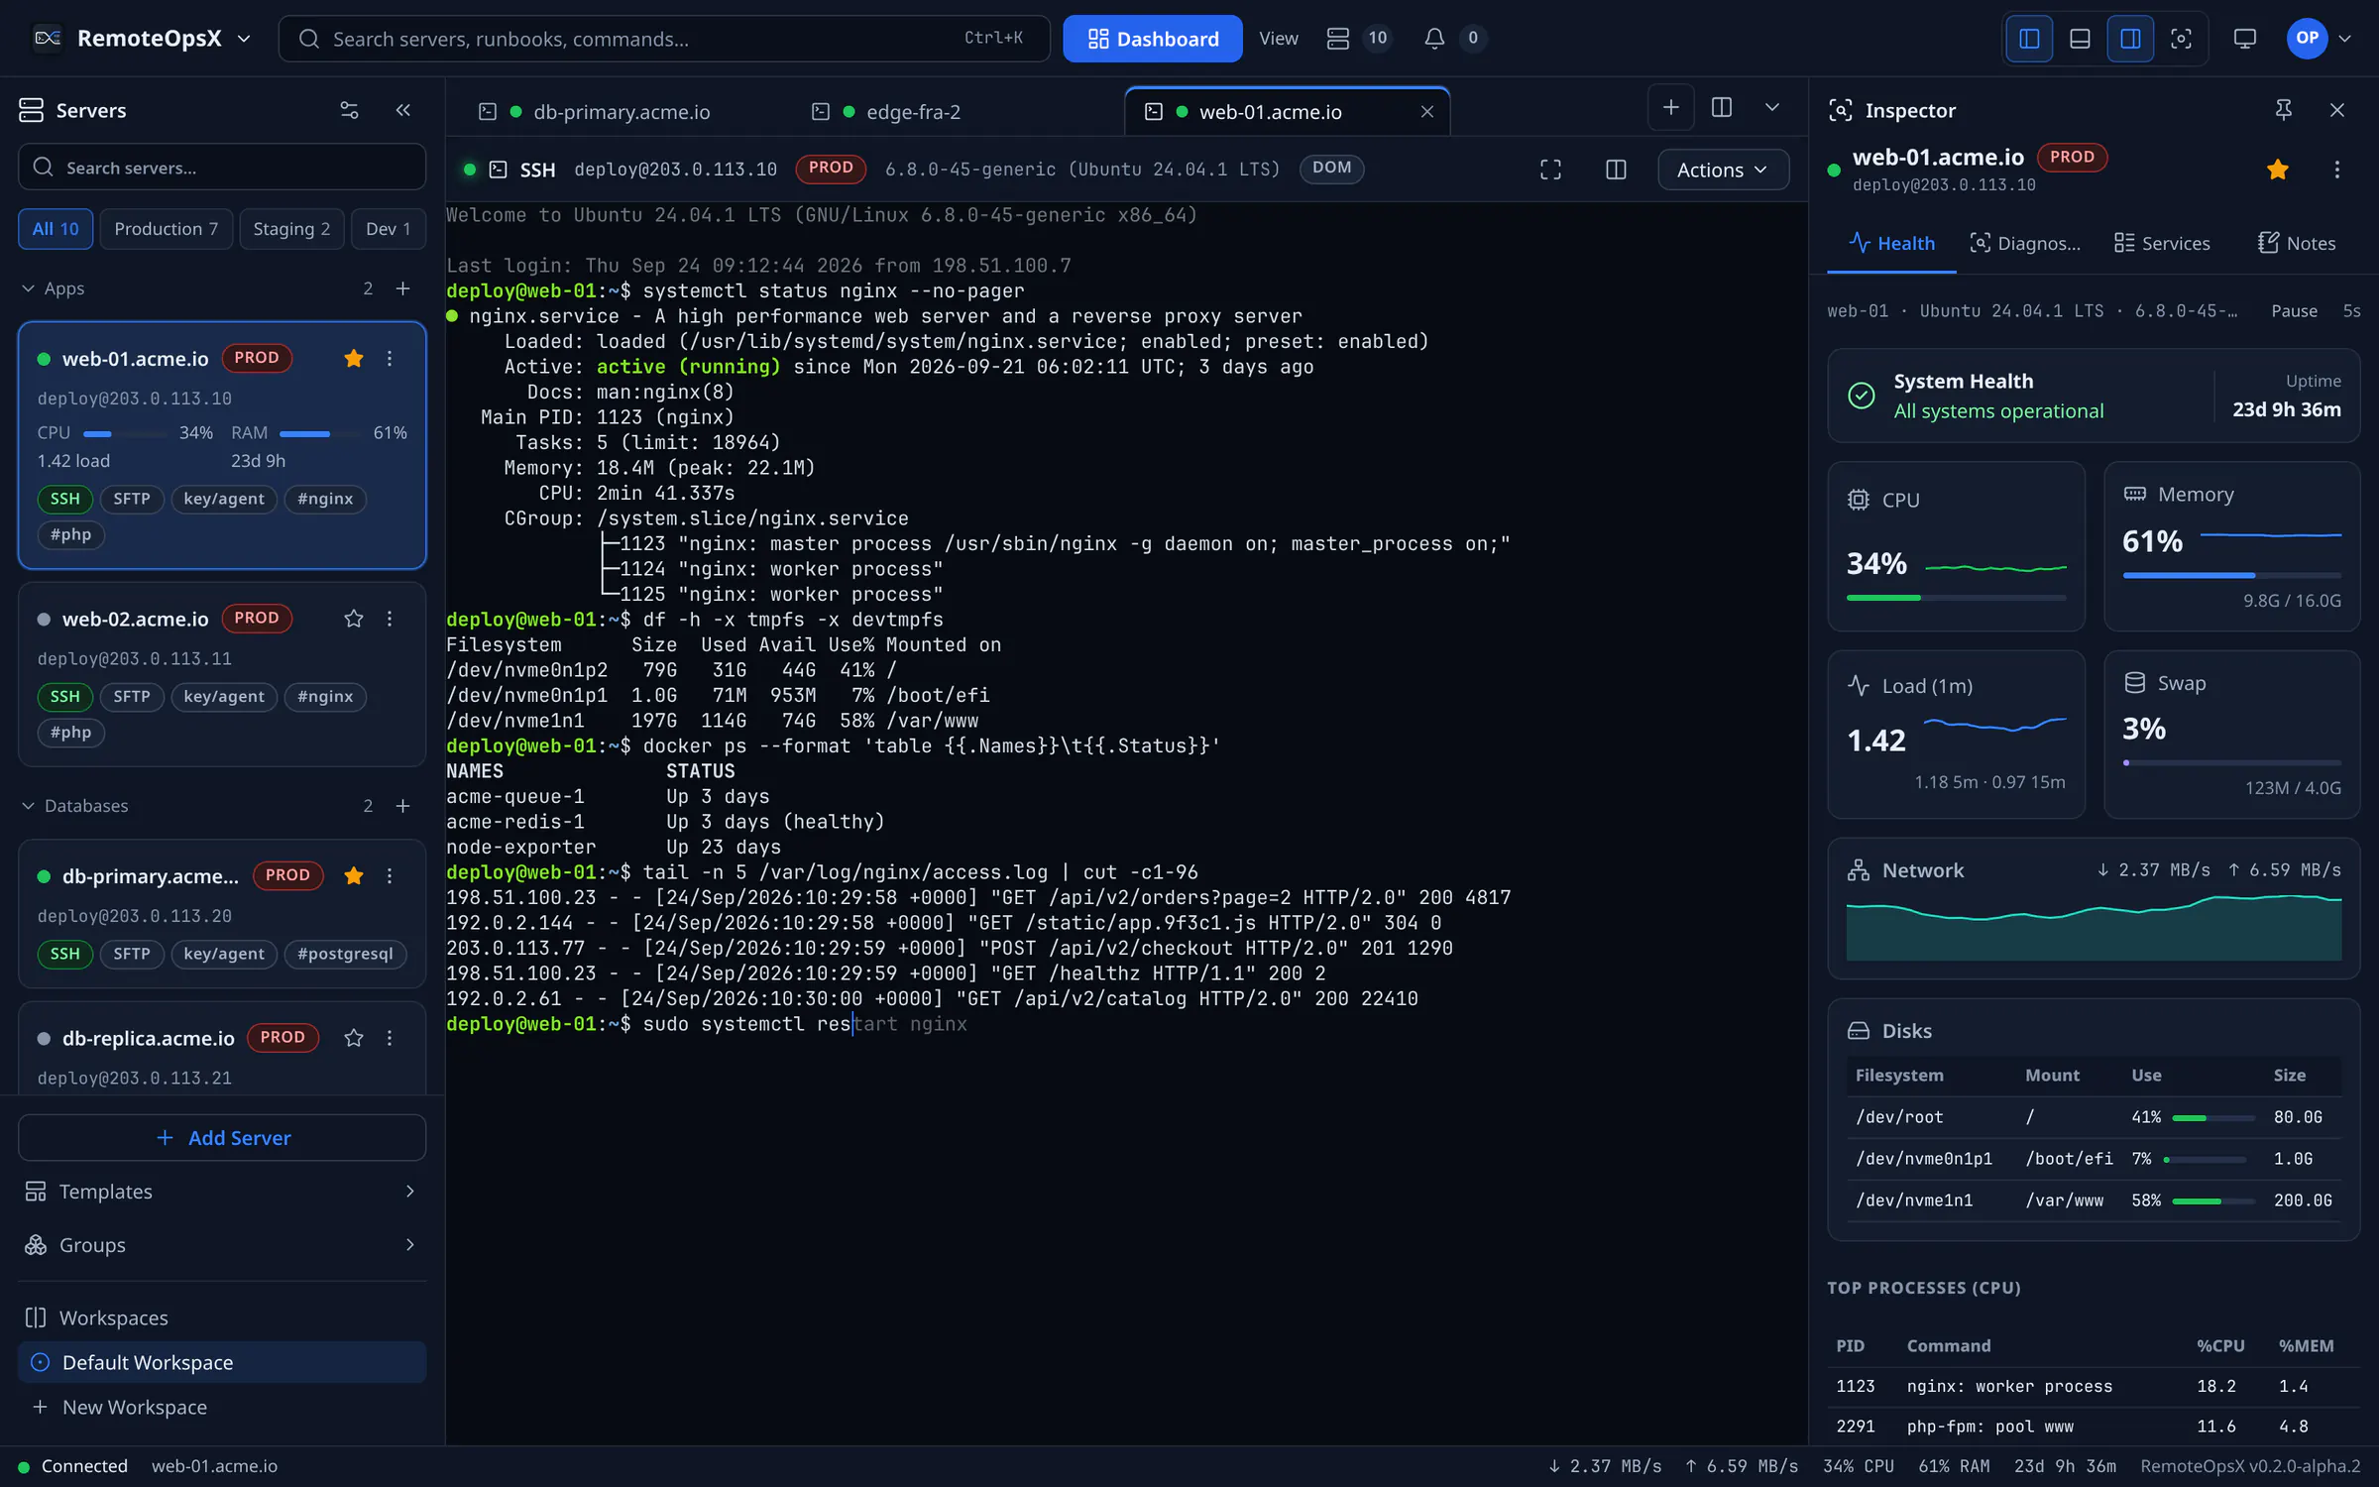
Task: Open the Diagnostics tab in Inspector
Action: (x=2025, y=244)
